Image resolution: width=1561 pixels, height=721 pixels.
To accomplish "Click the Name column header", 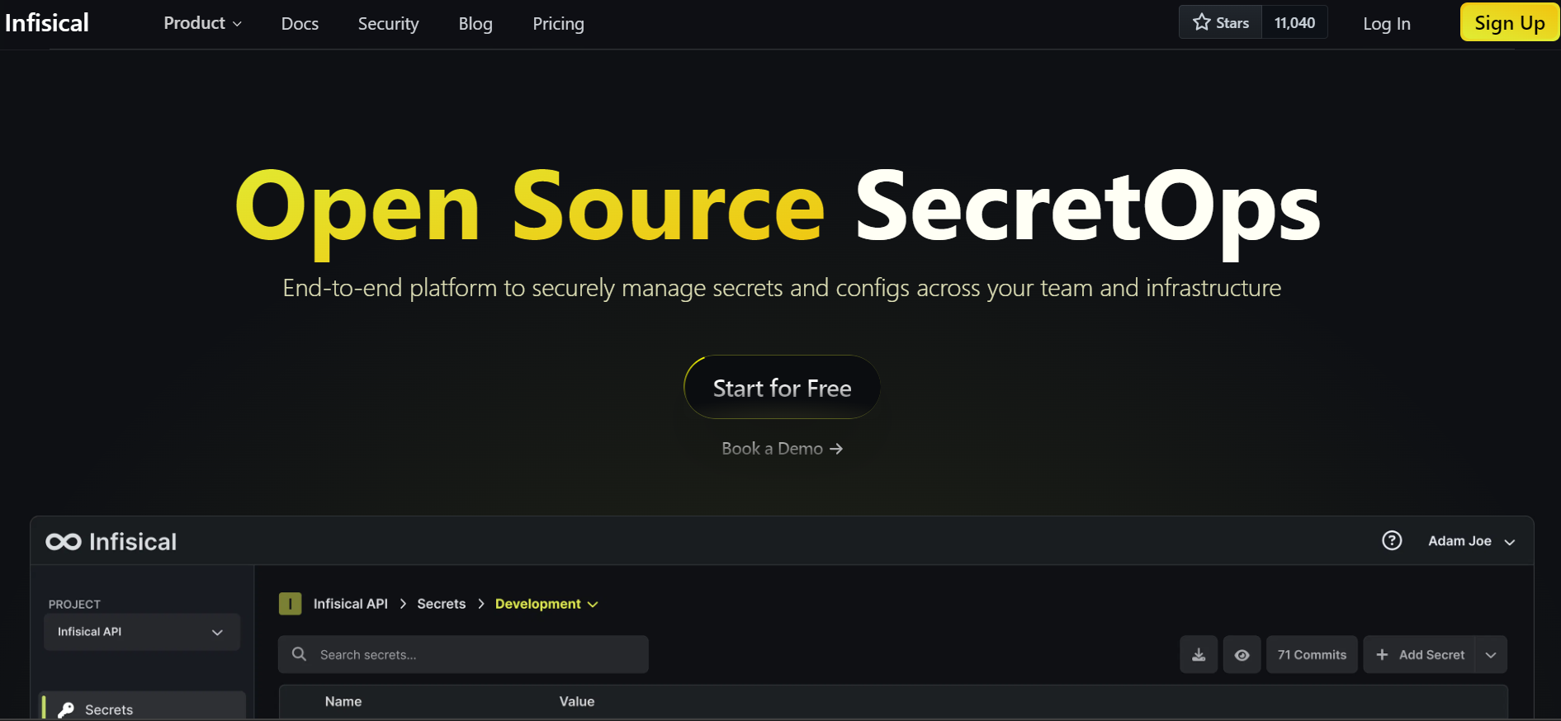I will 343,701.
